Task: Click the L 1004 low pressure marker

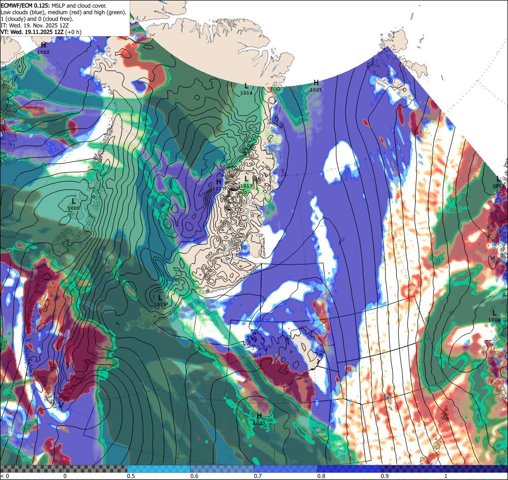Action: pos(494,316)
